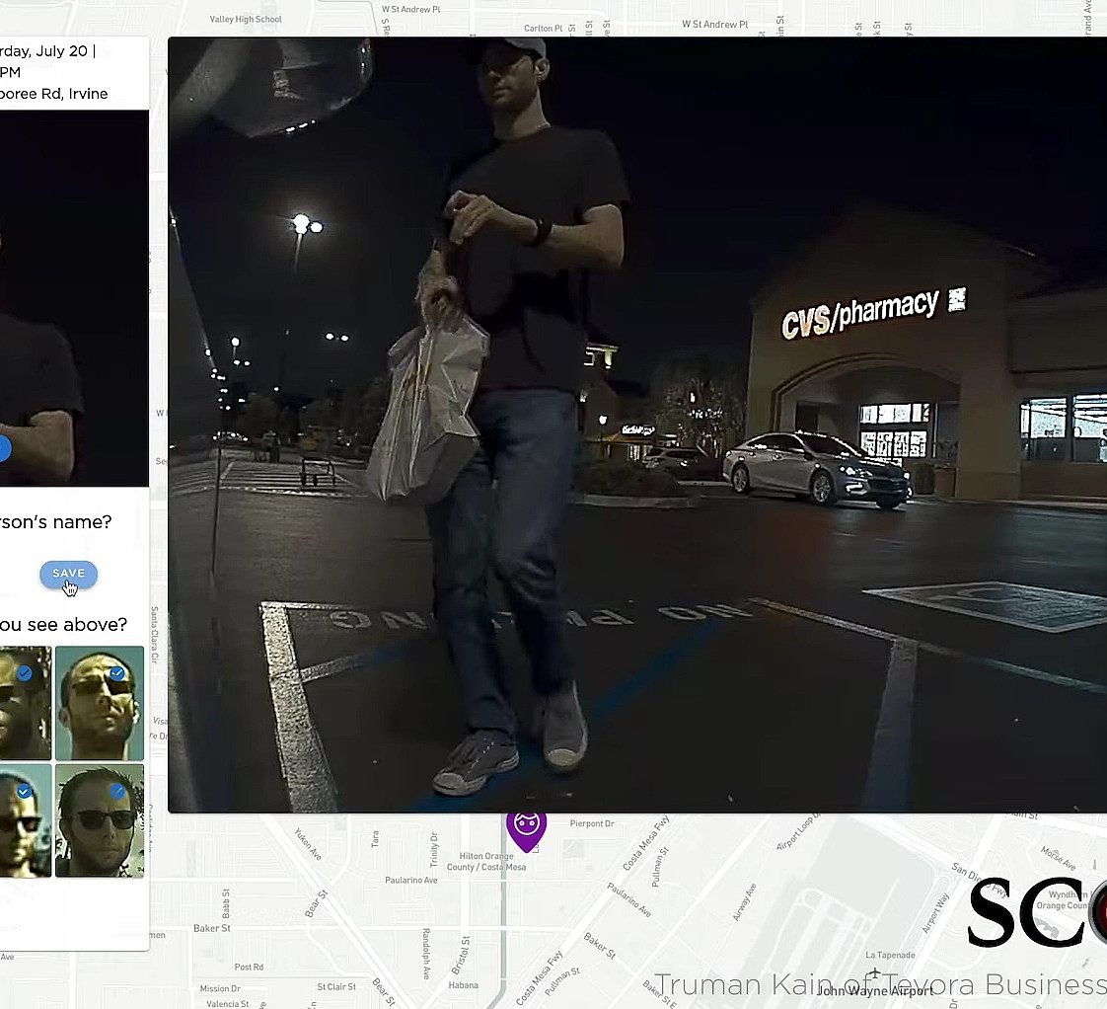Open the large CVS parking lot camera image
Viewport: 1107px width, 1009px height.
coord(636,425)
